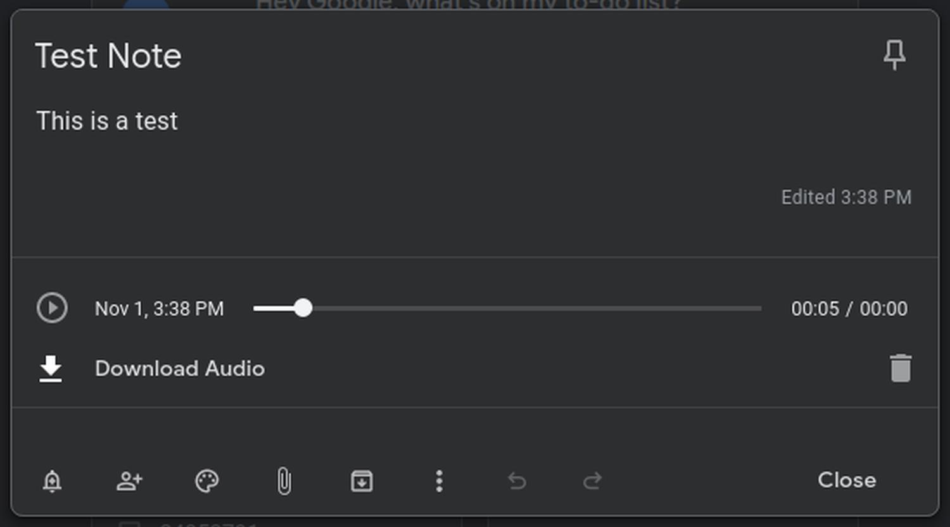Click the Redo arrow
The height and width of the screenshot is (527, 950).
[593, 481]
